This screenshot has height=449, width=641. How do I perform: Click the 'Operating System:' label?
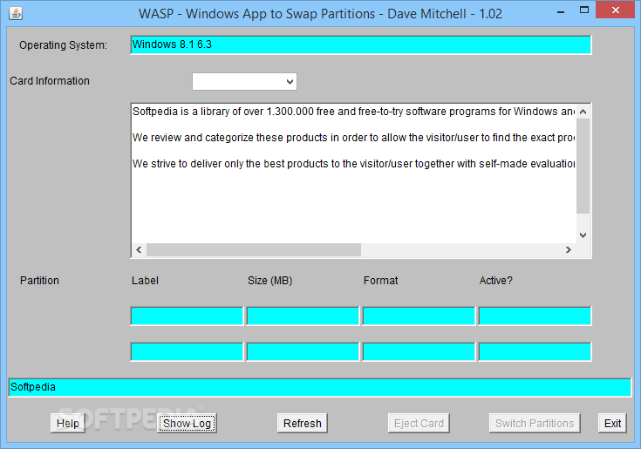(x=63, y=45)
